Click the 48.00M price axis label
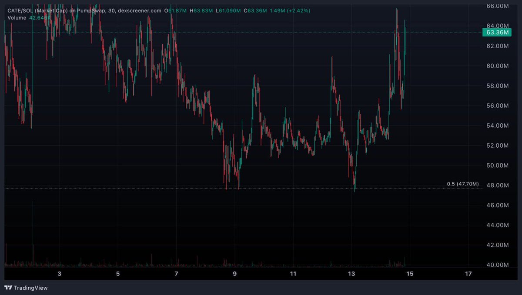522x295 pixels. pos(498,186)
